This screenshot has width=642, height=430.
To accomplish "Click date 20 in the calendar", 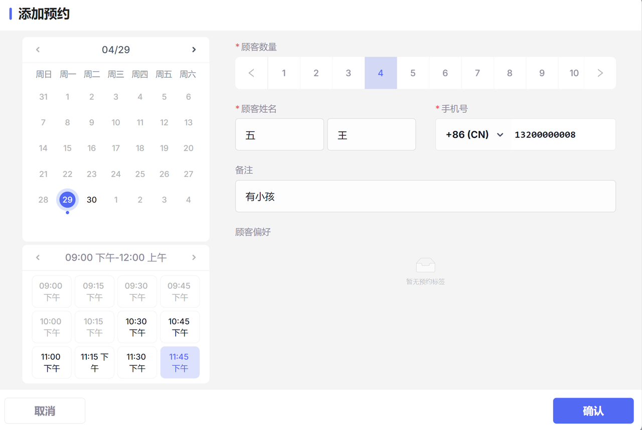I will (x=188, y=148).
